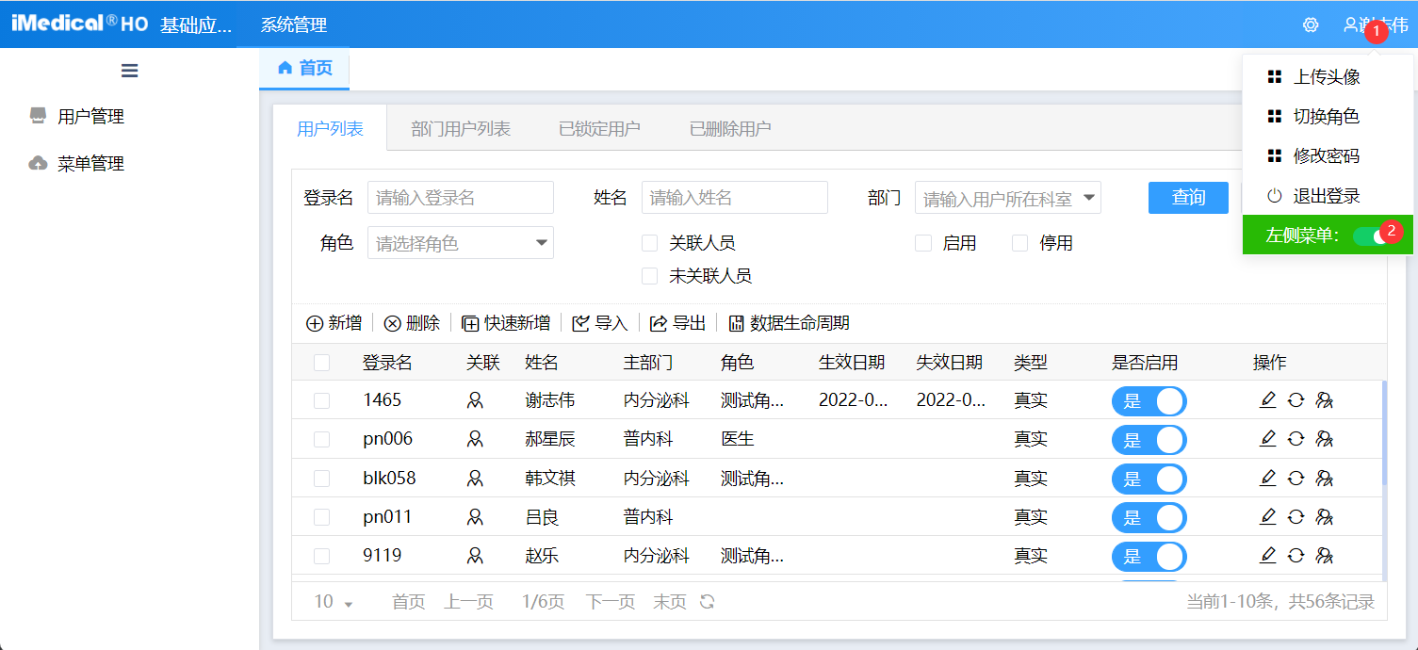Click 数据生命周期 toolbar icon
Viewport: 1418px width, 650px height.
coord(736,324)
